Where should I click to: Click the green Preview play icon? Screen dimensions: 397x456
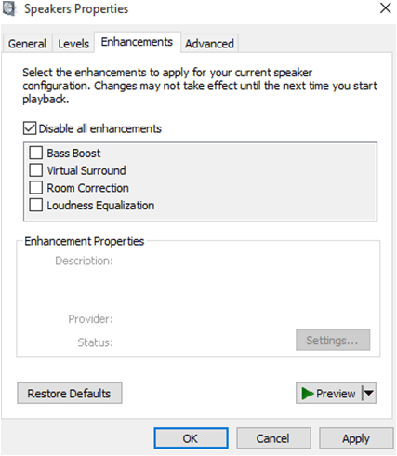point(308,394)
